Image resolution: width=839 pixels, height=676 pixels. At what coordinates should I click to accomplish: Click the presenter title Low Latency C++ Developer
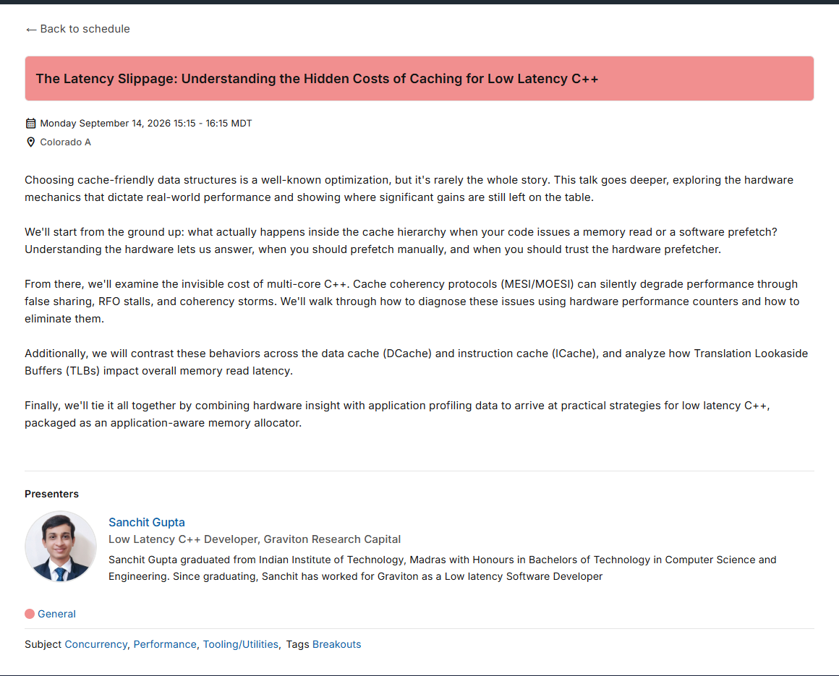click(x=183, y=539)
